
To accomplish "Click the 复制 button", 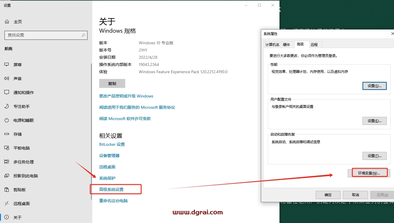I will coord(112,83).
